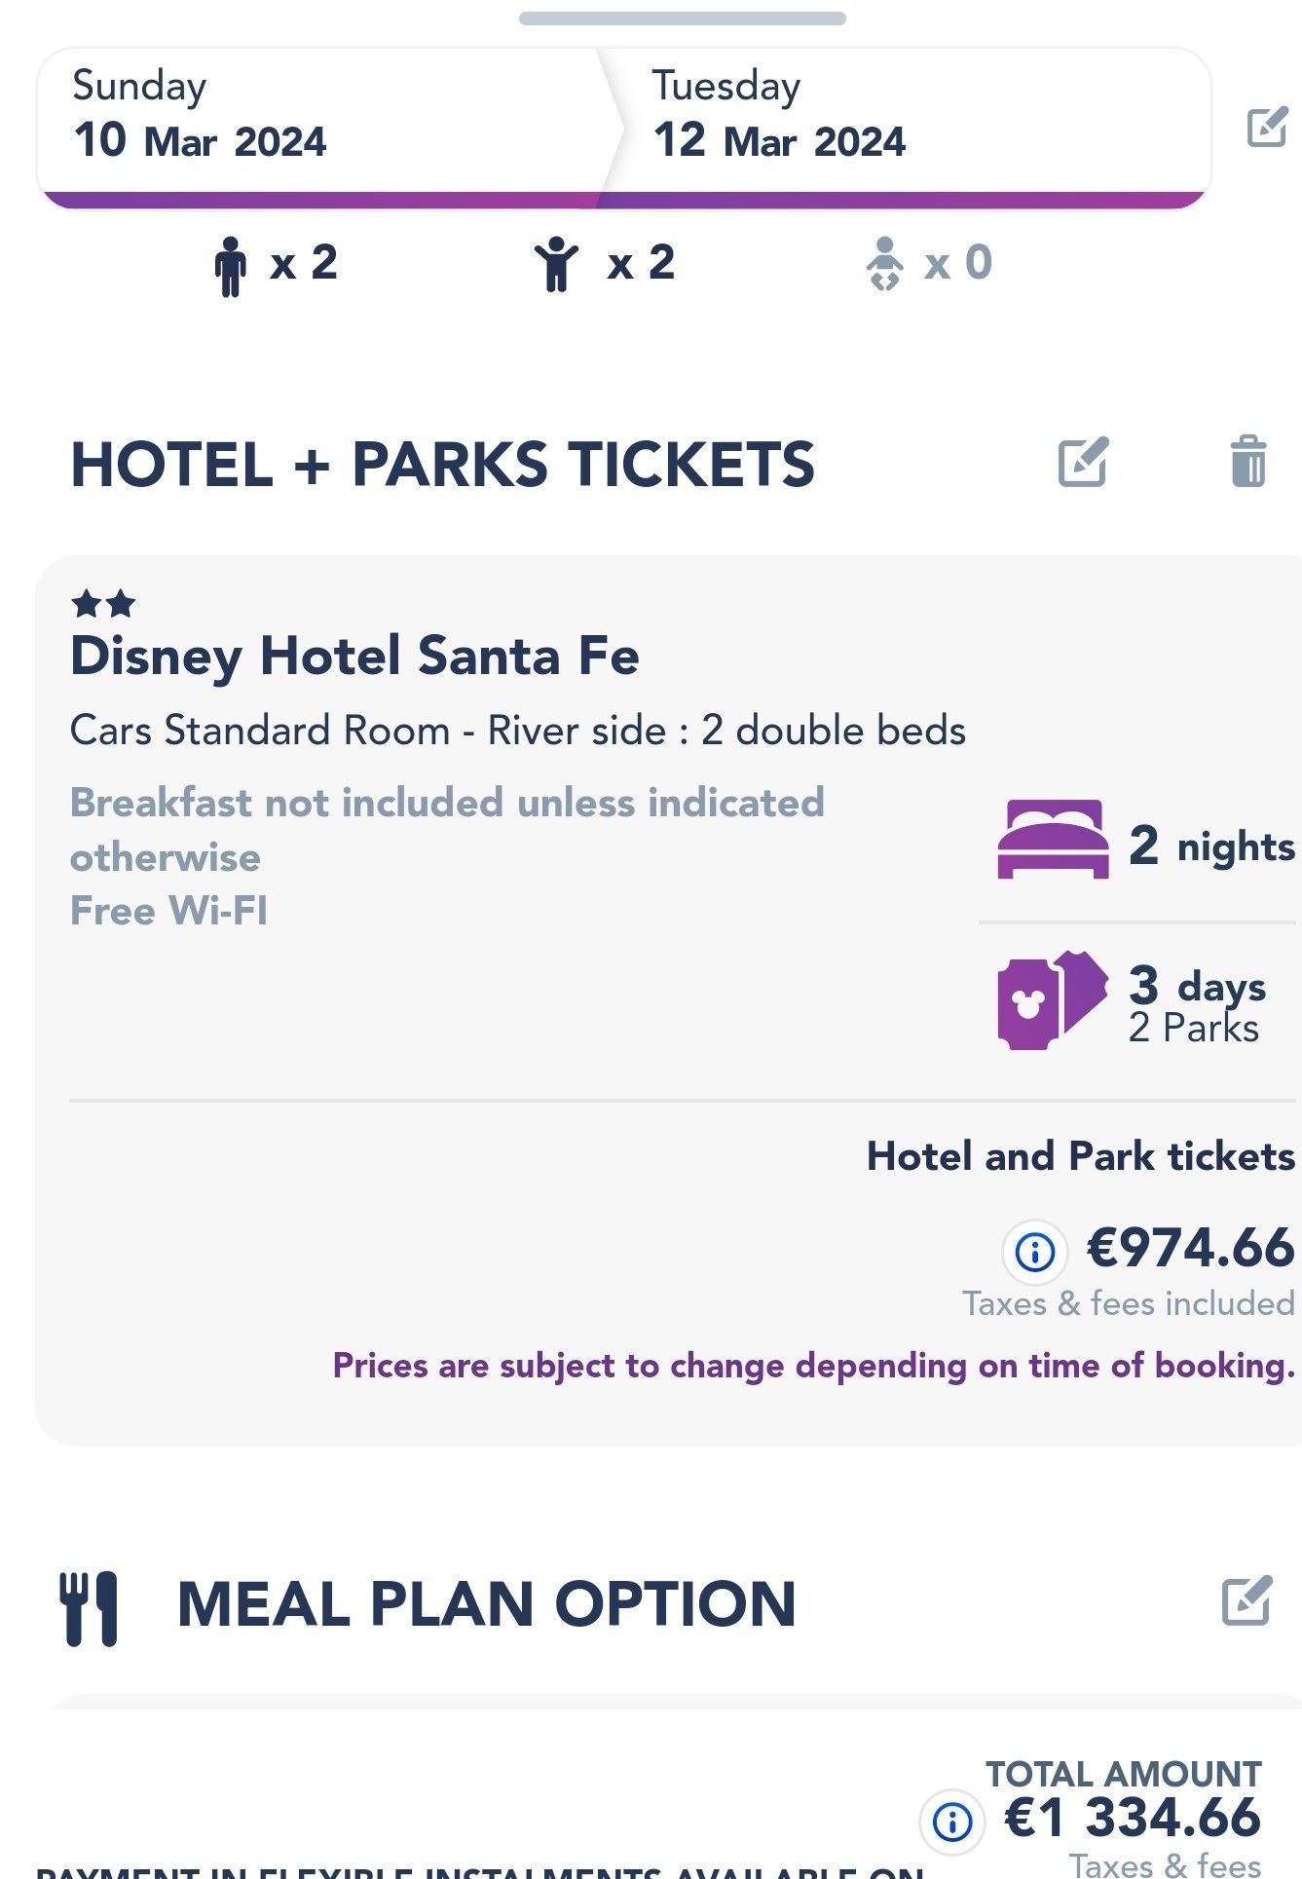
Task: Edit the stay dates and guests
Action: 1267,128
